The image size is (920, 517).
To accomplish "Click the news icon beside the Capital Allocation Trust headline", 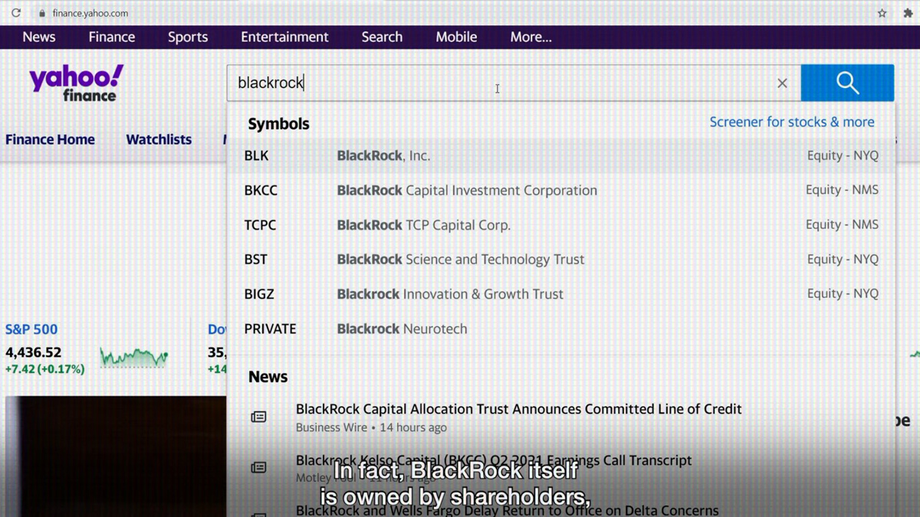I will pos(258,417).
